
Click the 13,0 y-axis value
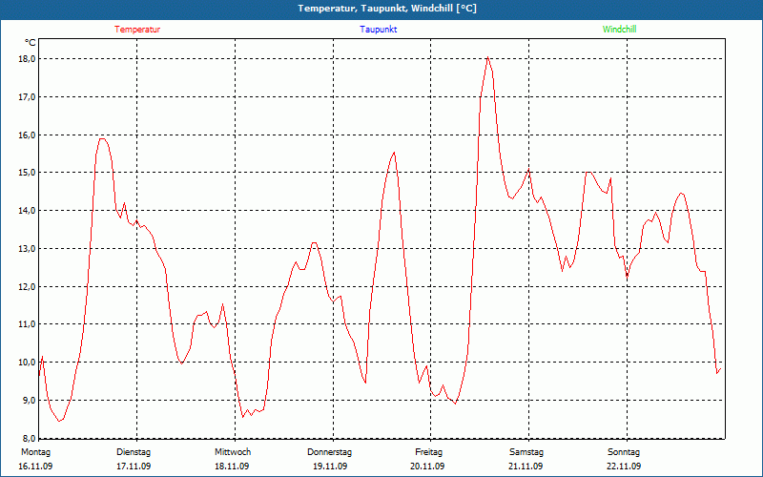pos(28,248)
